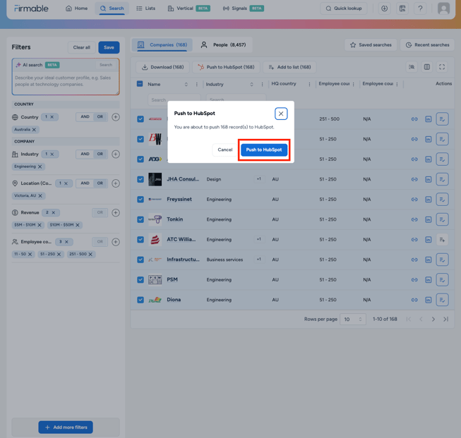Add the 168 companies to a list

[x=289, y=67]
